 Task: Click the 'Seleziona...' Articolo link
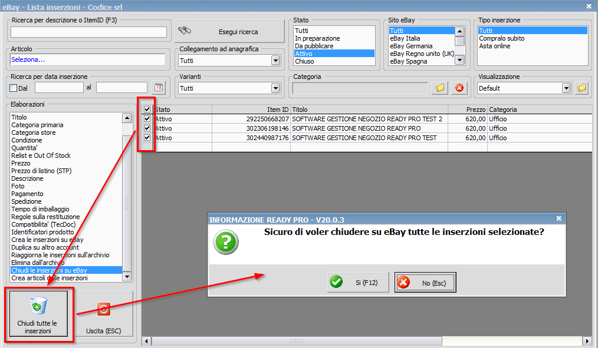[x=28, y=59]
